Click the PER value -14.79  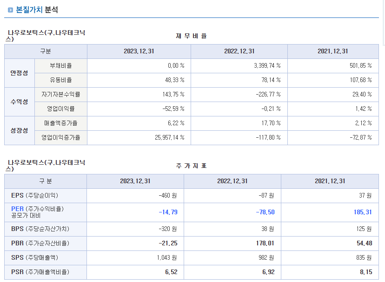[168, 212]
